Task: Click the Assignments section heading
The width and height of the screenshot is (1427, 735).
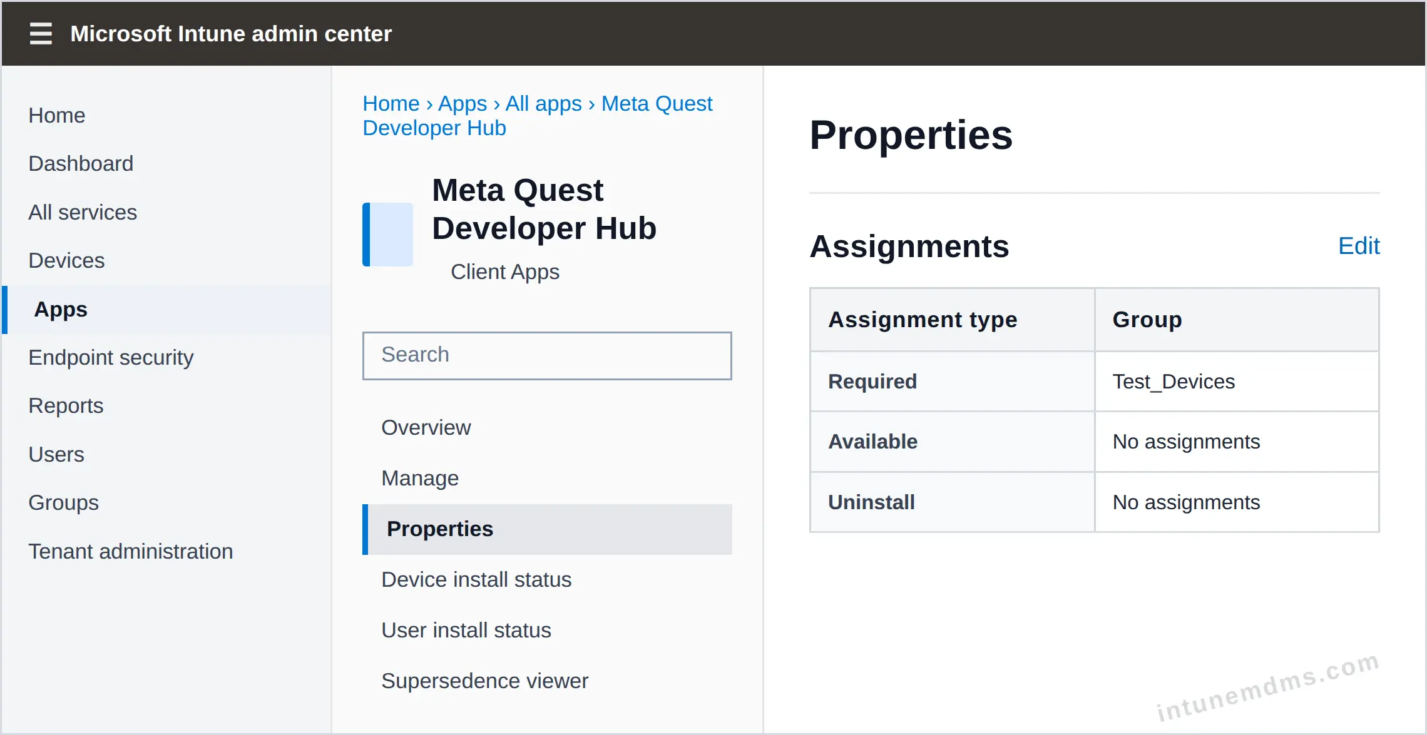Action: click(909, 246)
